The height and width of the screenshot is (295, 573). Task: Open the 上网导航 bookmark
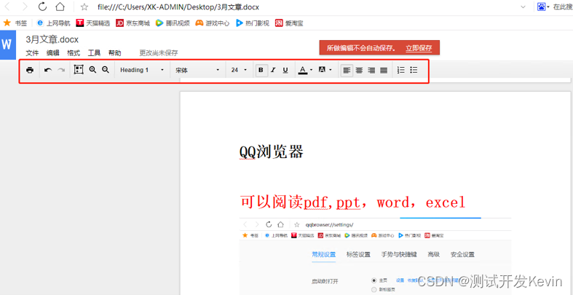coord(54,23)
